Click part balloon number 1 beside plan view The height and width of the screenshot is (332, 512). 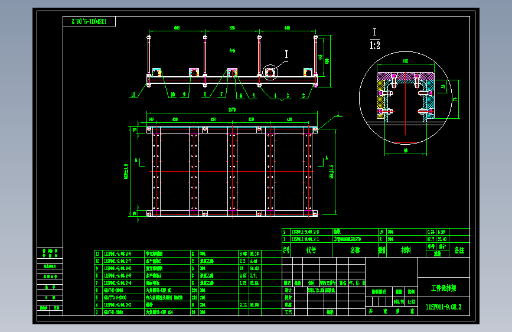338,113
